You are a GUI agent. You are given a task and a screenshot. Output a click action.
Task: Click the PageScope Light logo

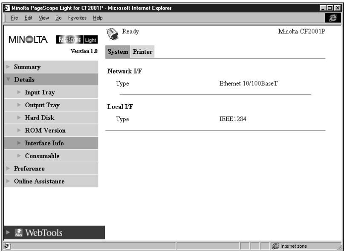[x=77, y=40]
